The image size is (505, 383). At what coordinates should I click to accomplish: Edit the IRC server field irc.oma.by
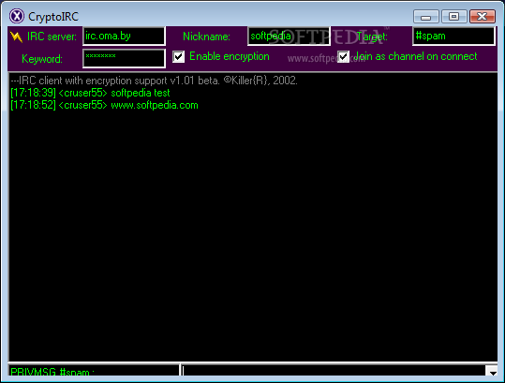pyautogui.click(x=124, y=36)
